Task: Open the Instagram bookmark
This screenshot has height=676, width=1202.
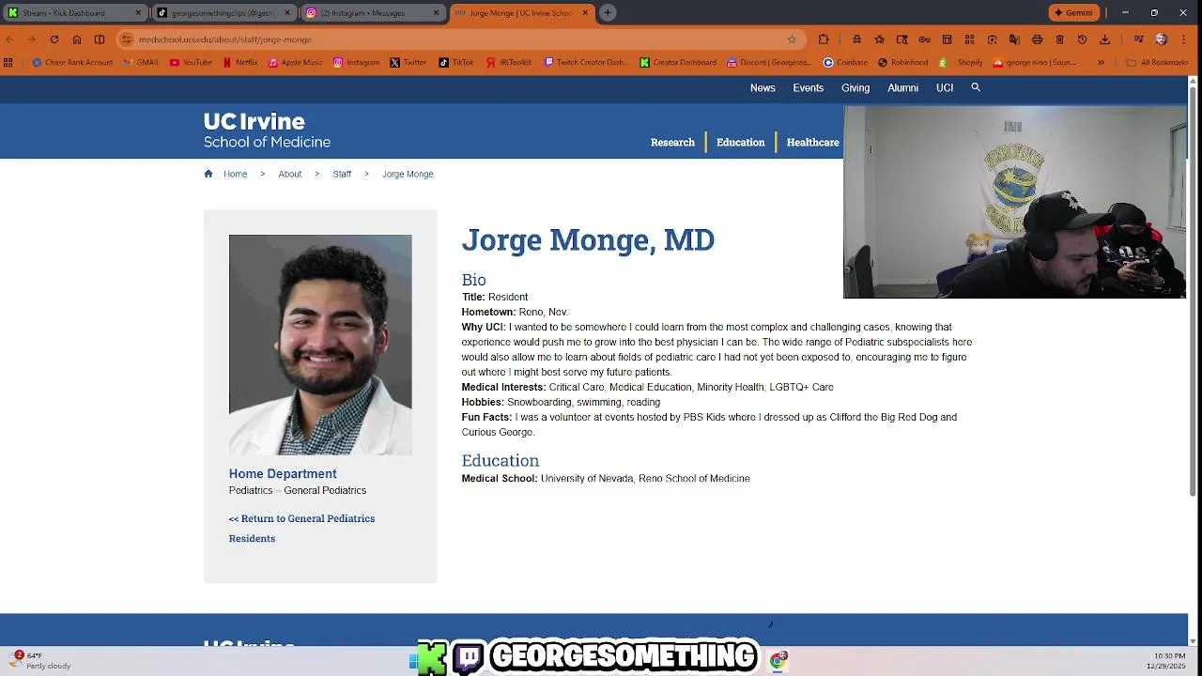Action: [x=356, y=63]
